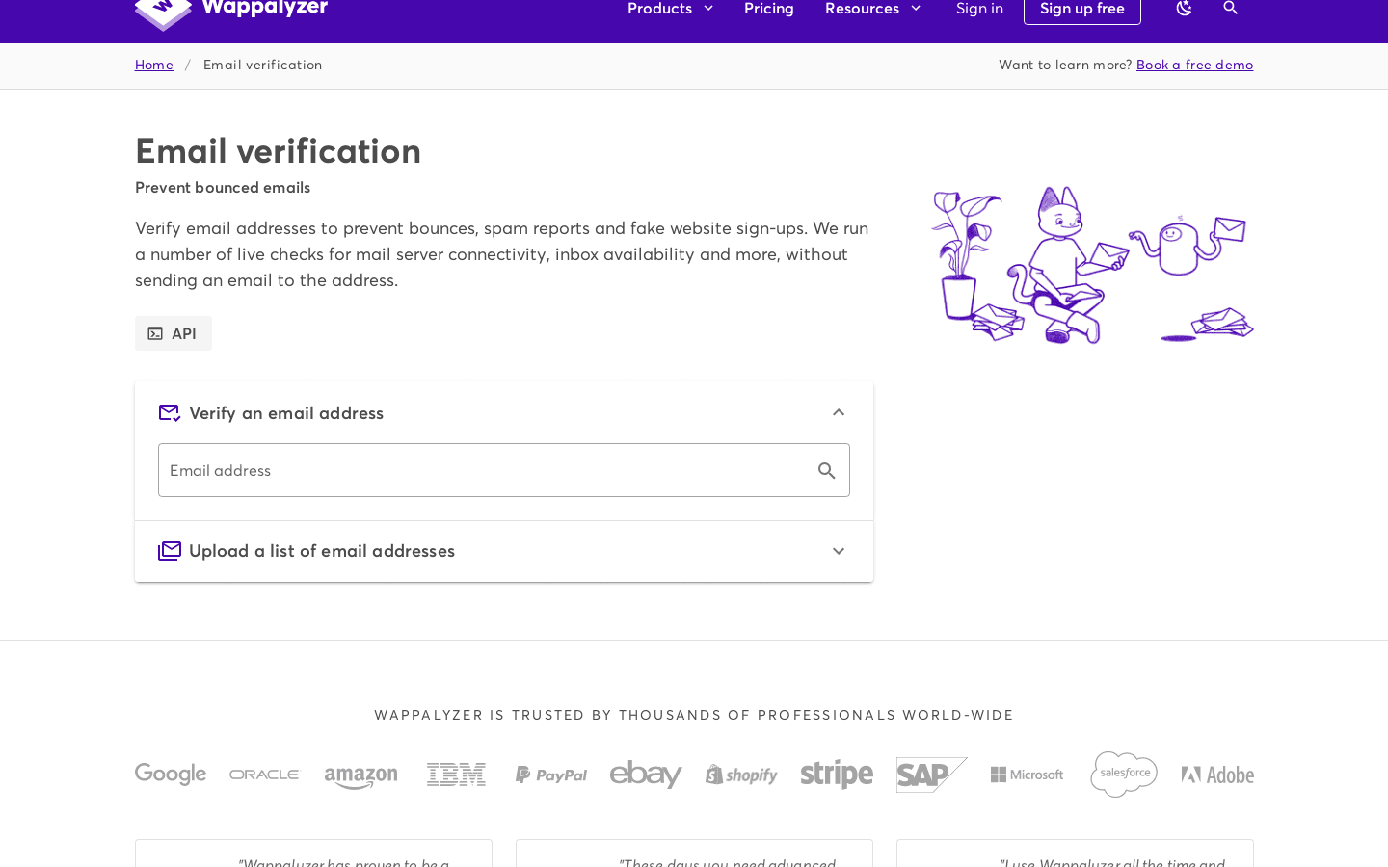Open the Products dropdown menu
This screenshot has height=867, width=1388.
click(670, 8)
